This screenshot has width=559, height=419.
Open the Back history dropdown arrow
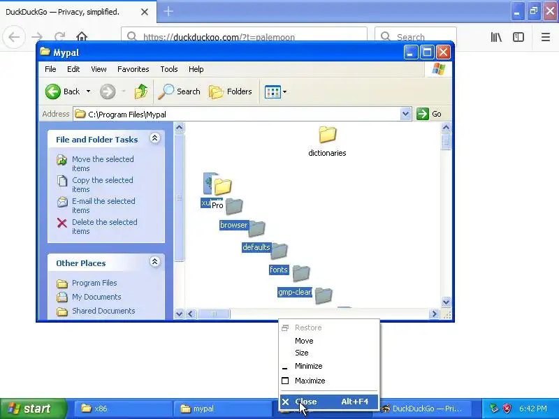click(x=88, y=91)
